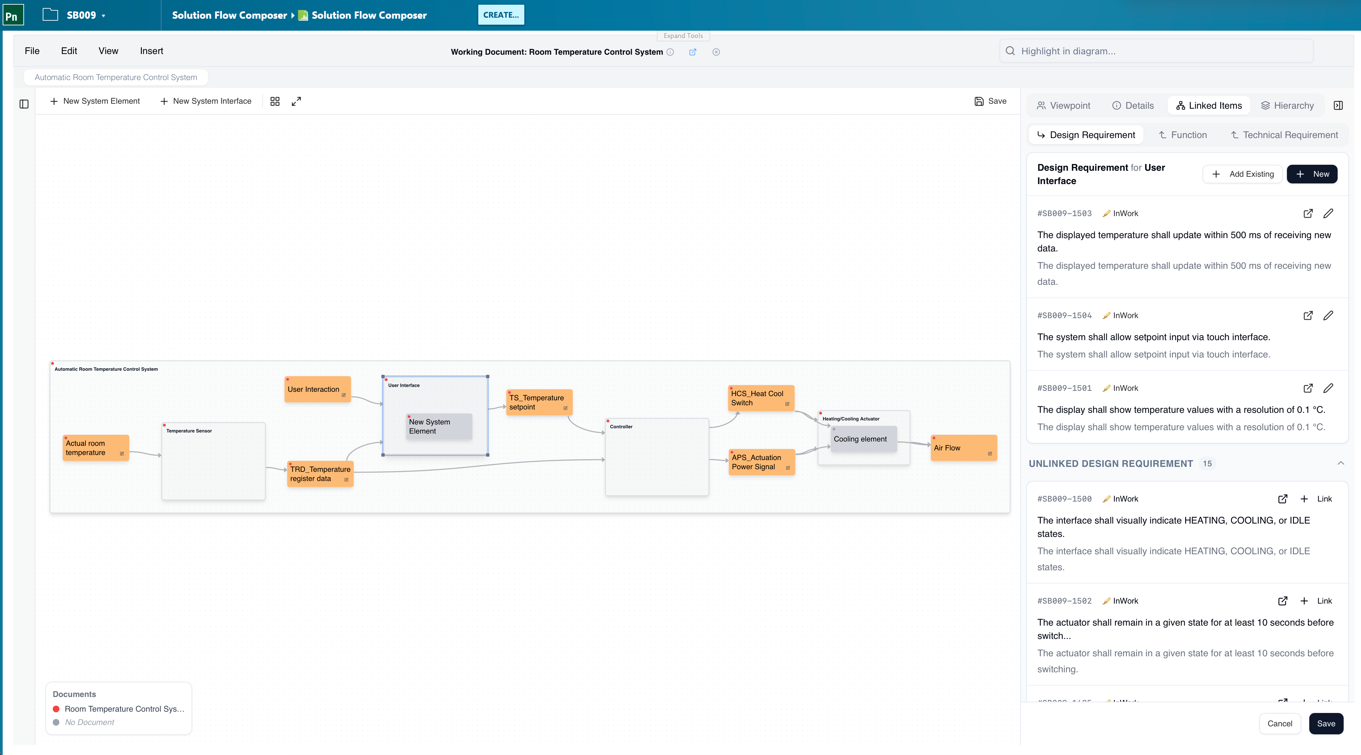The image size is (1361, 755).
Task: Select the Cooling element node
Action: coord(864,439)
